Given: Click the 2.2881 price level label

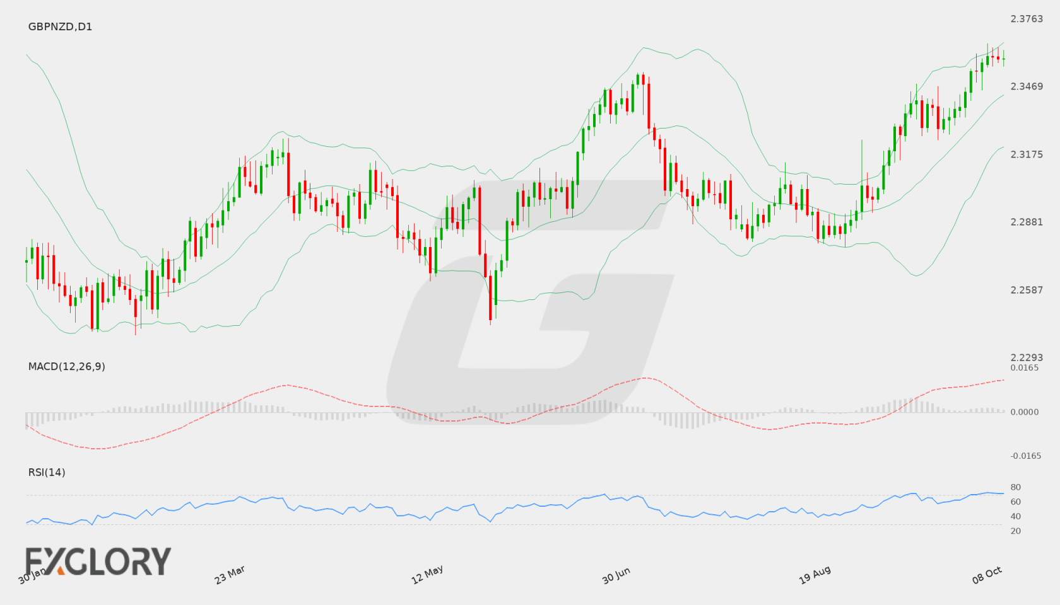Looking at the screenshot, I should (1027, 222).
